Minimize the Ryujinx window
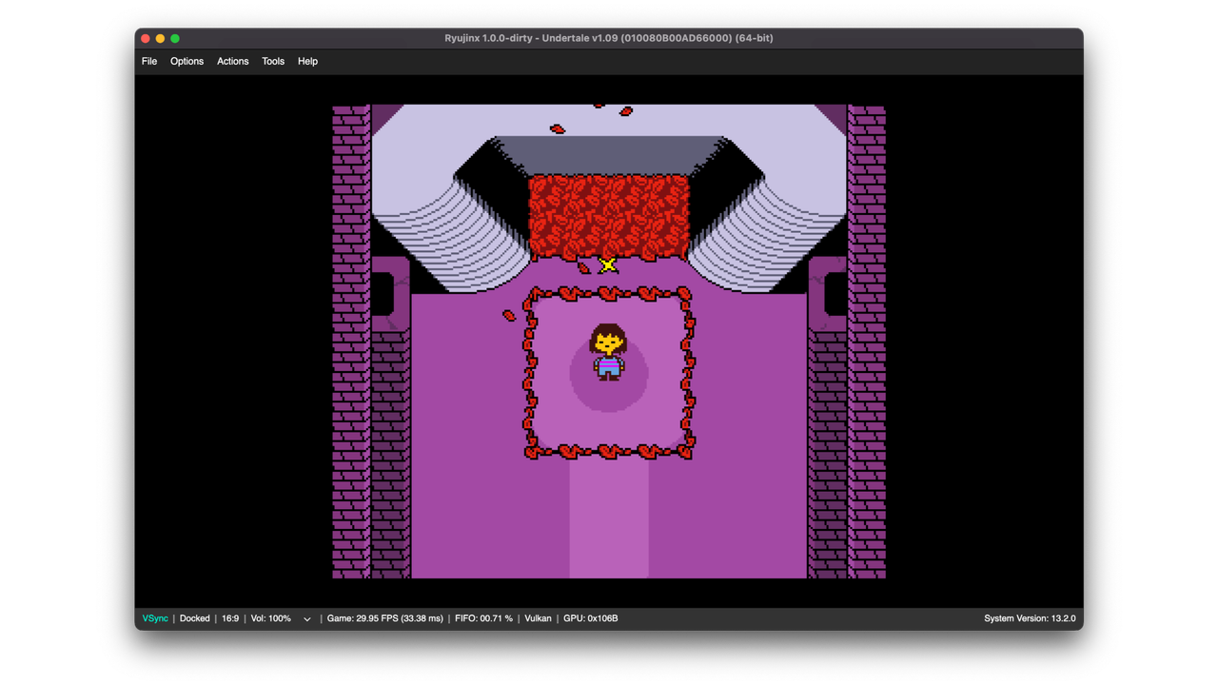1218x685 pixels. point(160,38)
